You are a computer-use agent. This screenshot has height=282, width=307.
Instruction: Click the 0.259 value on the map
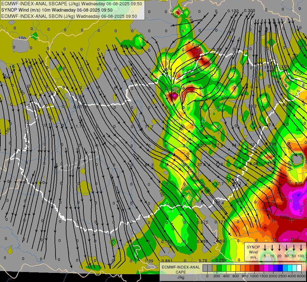point(221,260)
